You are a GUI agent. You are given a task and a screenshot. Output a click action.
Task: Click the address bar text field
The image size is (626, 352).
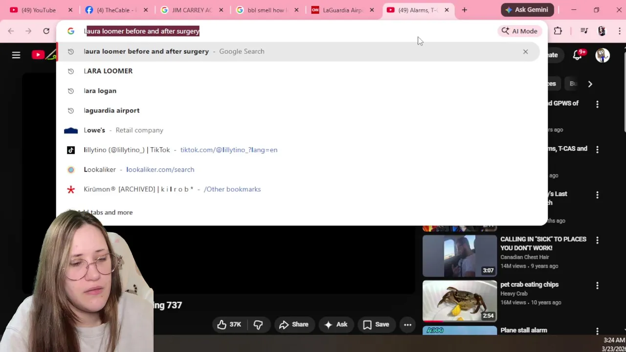[x=289, y=31]
